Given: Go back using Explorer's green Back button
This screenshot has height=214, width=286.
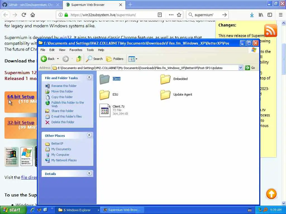Looking at the screenshot, I should [47, 59].
